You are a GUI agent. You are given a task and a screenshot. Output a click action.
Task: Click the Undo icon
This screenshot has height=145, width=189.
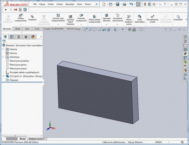(131, 4)
